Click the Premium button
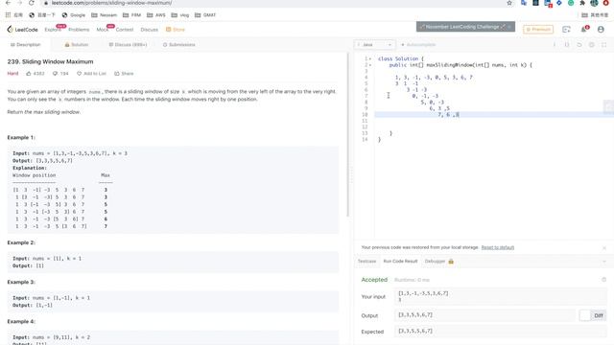This screenshot has width=614, height=345. [538, 30]
